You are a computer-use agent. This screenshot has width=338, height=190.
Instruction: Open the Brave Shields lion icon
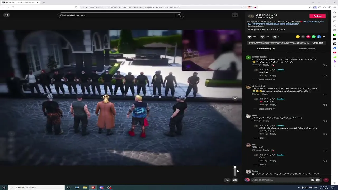coord(250,7)
